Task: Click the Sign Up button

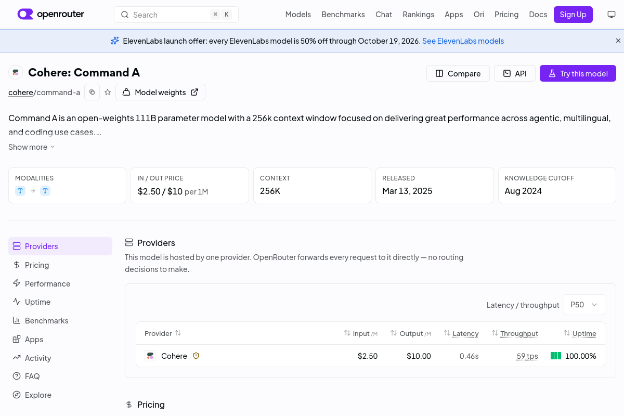Action: coord(573,15)
